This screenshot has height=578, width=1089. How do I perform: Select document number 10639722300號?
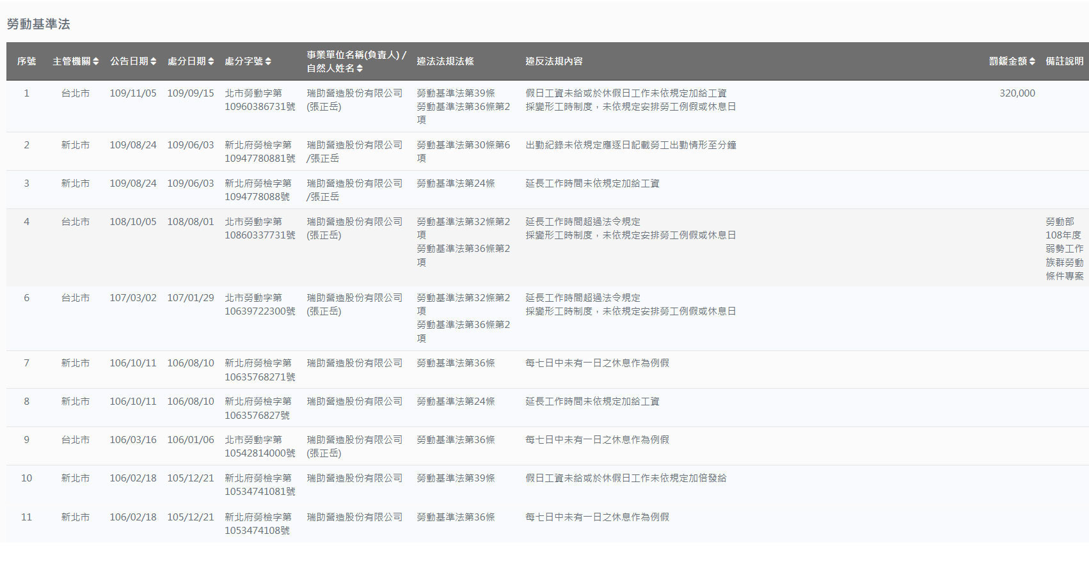[x=260, y=311]
